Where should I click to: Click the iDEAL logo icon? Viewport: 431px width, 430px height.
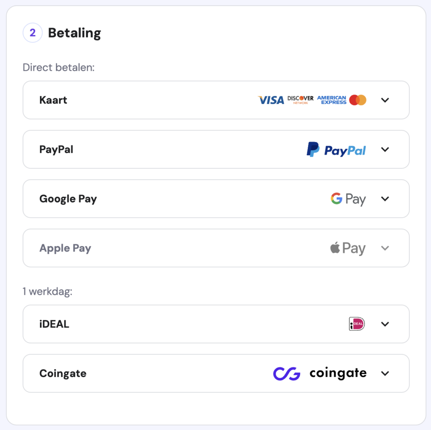pos(357,324)
